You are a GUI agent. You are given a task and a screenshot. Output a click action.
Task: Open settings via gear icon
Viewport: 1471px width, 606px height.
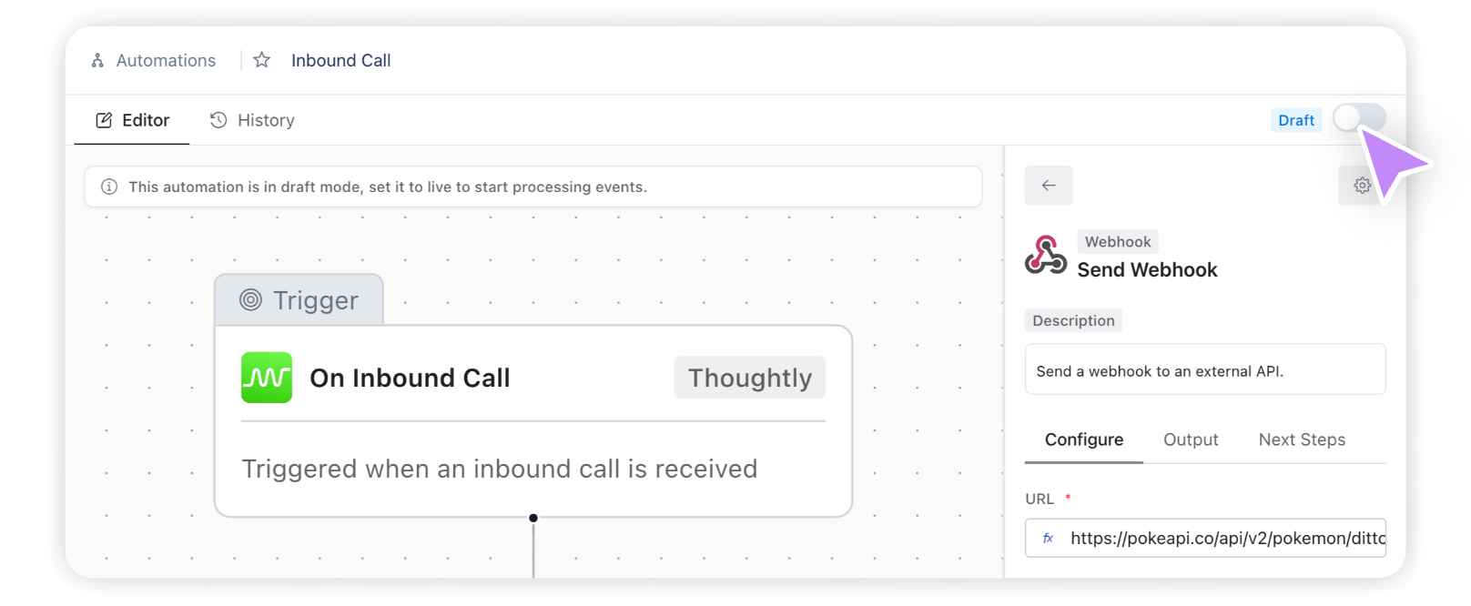coord(1362,186)
